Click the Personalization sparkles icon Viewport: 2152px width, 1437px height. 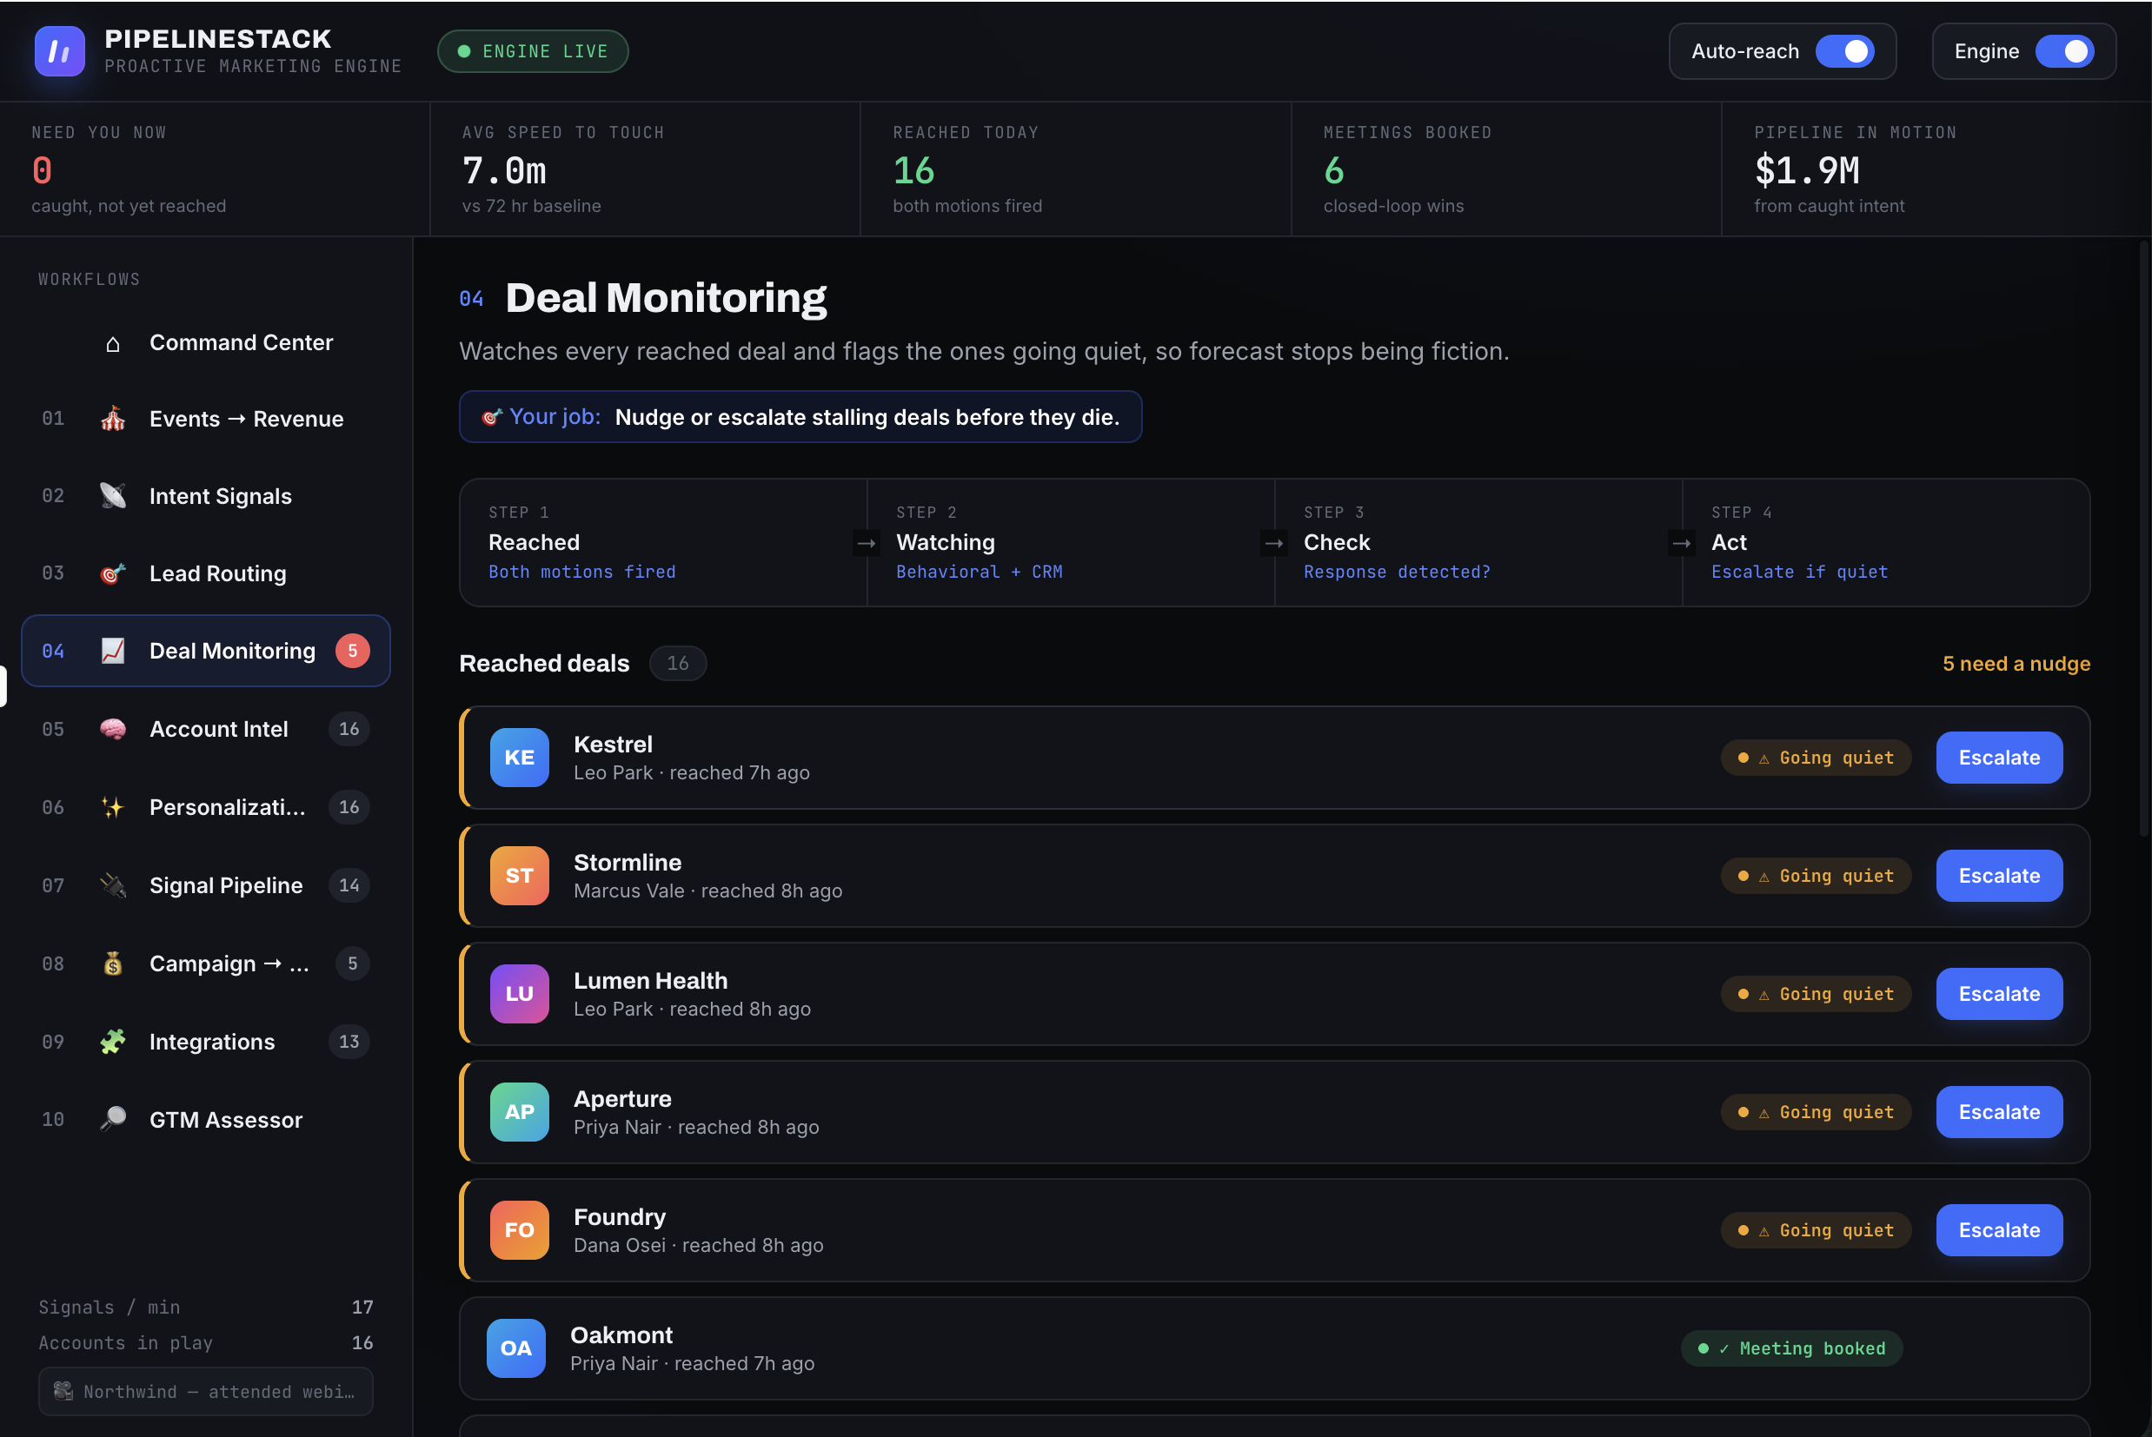click(113, 807)
